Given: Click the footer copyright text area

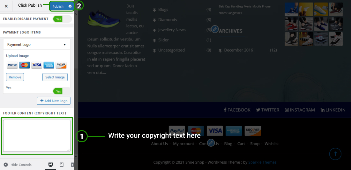Looking at the screenshot, I should pyautogui.click(x=37, y=136).
